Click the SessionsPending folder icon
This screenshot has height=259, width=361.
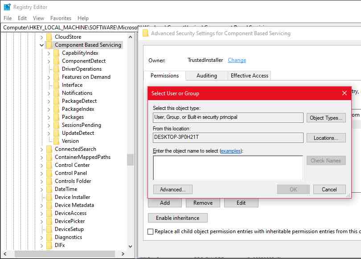[x=57, y=125]
